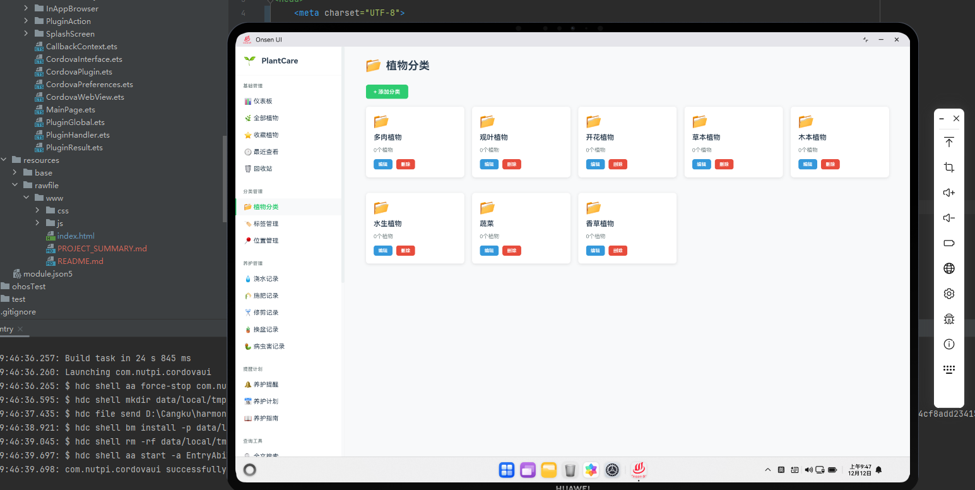Viewport: 975px width, 490px height.
Task: Click 编辑 on the 多肉植物 card
Action: (x=382, y=164)
